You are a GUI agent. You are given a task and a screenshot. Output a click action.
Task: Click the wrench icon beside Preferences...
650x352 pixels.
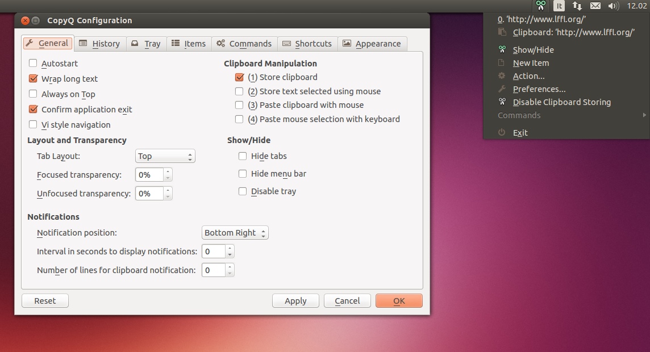point(502,89)
